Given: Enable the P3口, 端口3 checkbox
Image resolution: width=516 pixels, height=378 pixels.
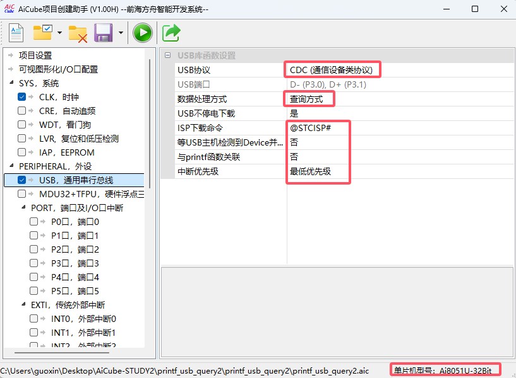Looking at the screenshot, I should [34, 263].
